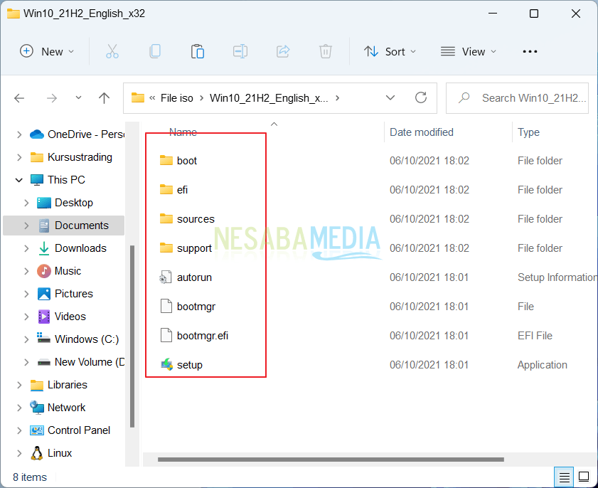Go forward with the right arrow
Image resolution: width=598 pixels, height=488 pixels.
click(x=51, y=98)
